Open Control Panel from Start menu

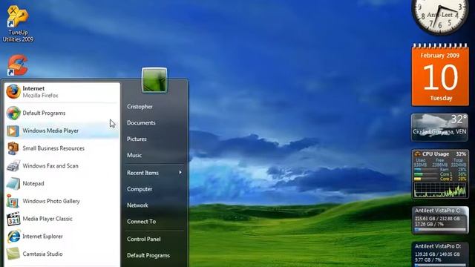coord(143,239)
